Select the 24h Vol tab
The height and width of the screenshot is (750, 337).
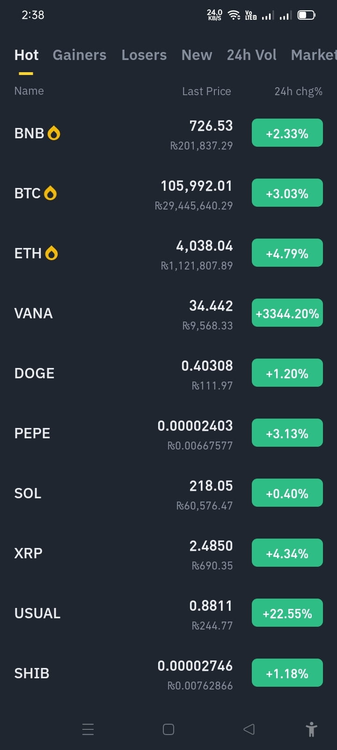coord(252,55)
